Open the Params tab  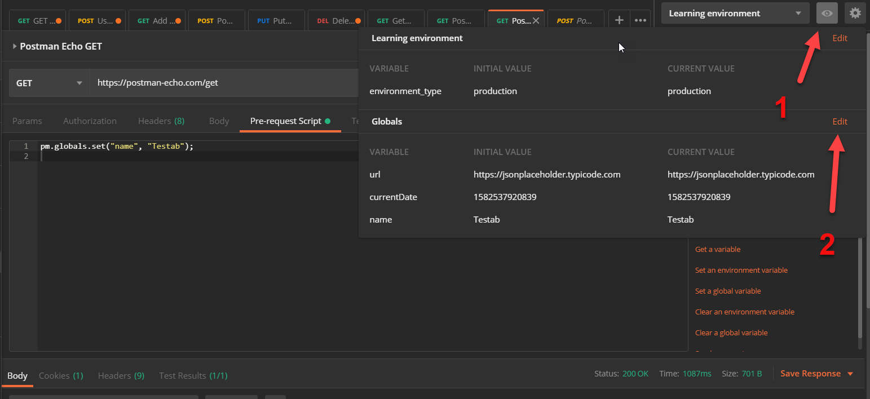27,121
